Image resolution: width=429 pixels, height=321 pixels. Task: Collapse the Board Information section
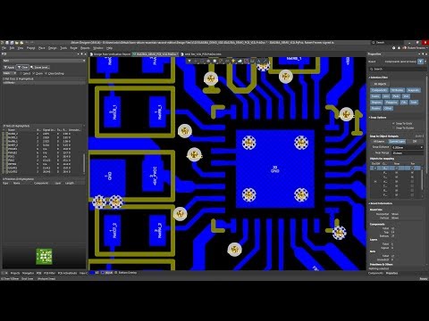tap(369, 203)
